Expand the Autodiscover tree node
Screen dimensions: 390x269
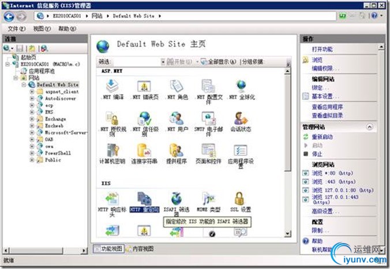pyautogui.click(x=32, y=98)
